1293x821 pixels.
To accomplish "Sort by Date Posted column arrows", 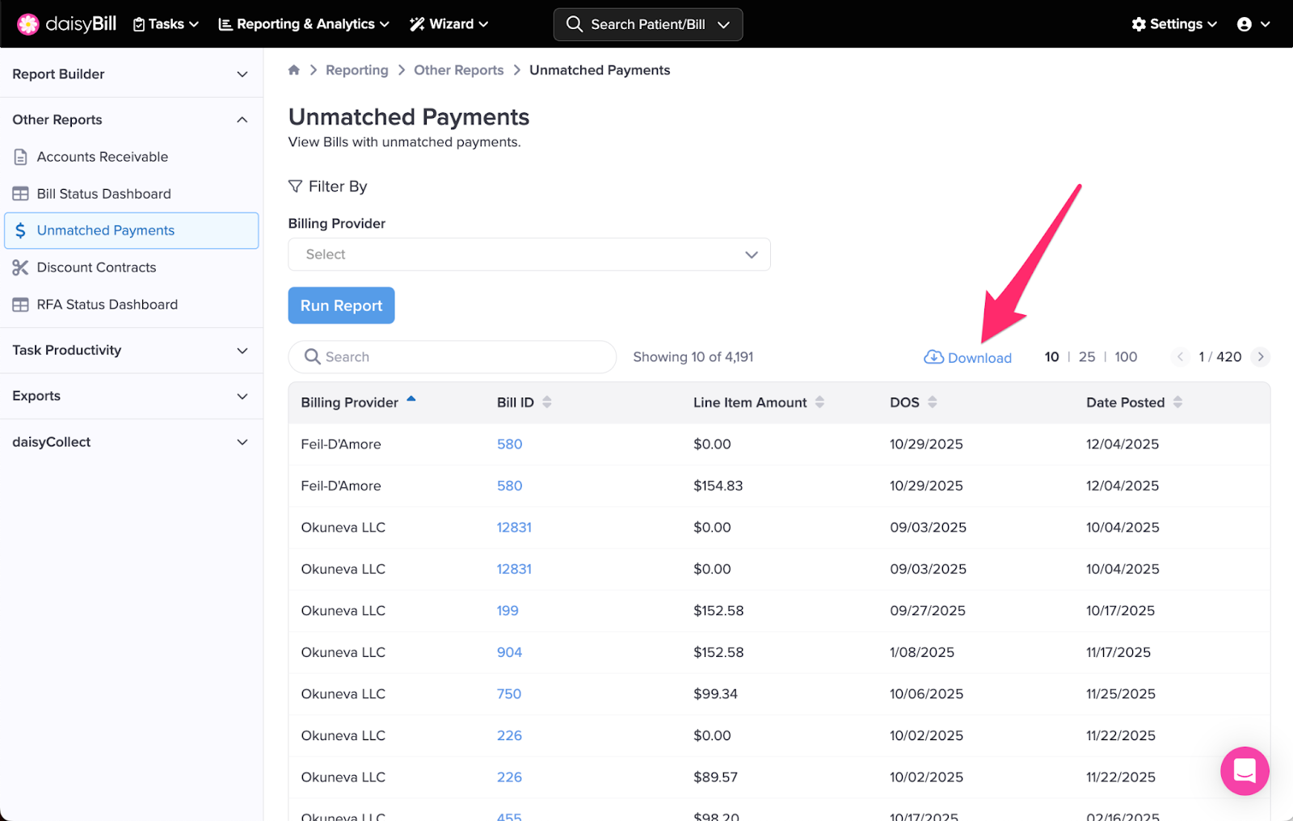I will pyautogui.click(x=1177, y=402).
